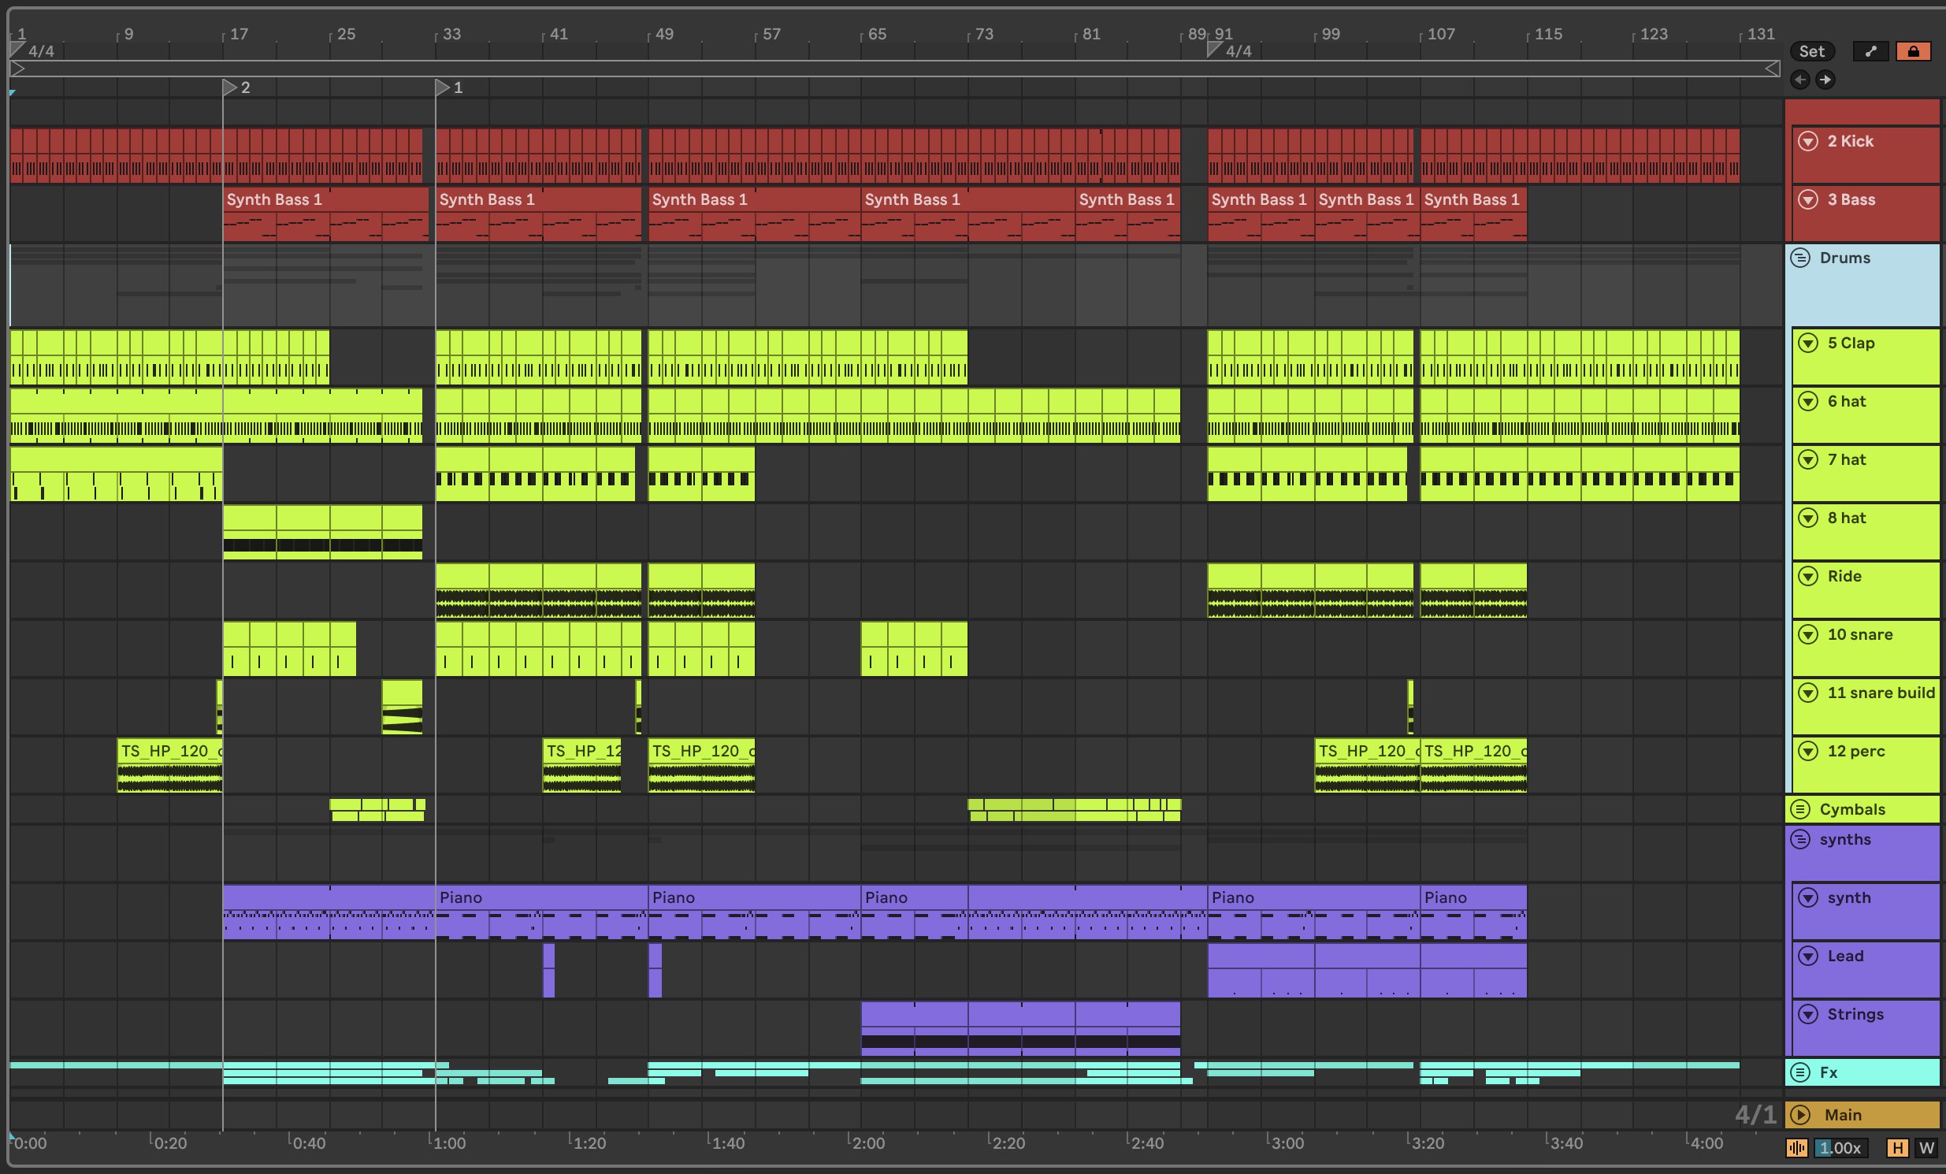Click the waveform icon beside 1.00x
Image resolution: width=1946 pixels, height=1174 pixels.
[1797, 1147]
